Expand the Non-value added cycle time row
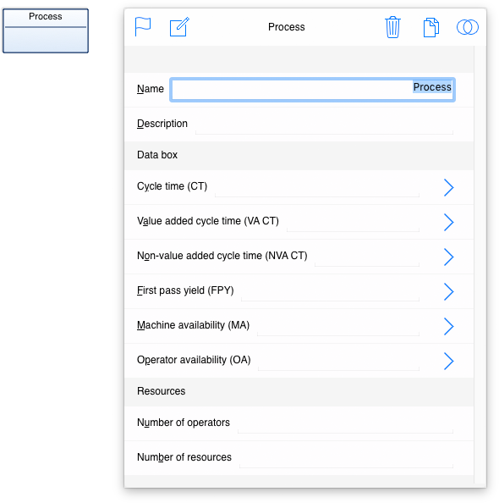The width and height of the screenshot is (499, 503). coord(449,257)
